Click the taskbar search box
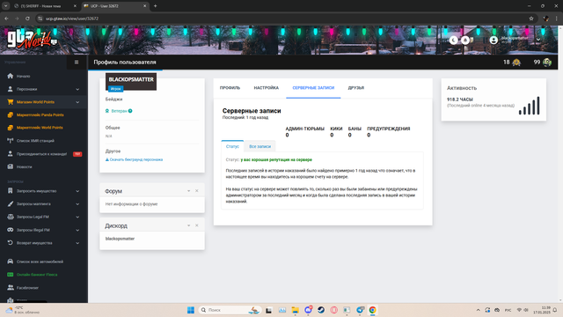 click(x=230, y=310)
